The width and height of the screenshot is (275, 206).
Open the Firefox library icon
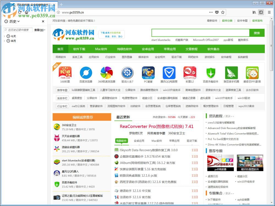pyautogui.click(x=254, y=12)
